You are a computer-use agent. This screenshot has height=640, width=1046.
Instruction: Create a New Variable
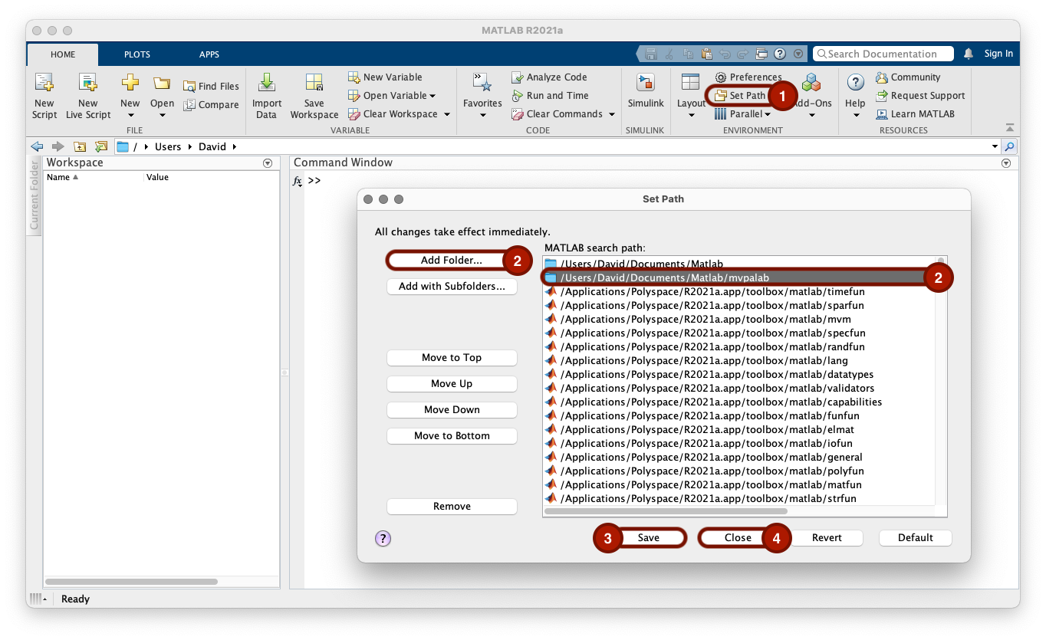[385, 77]
